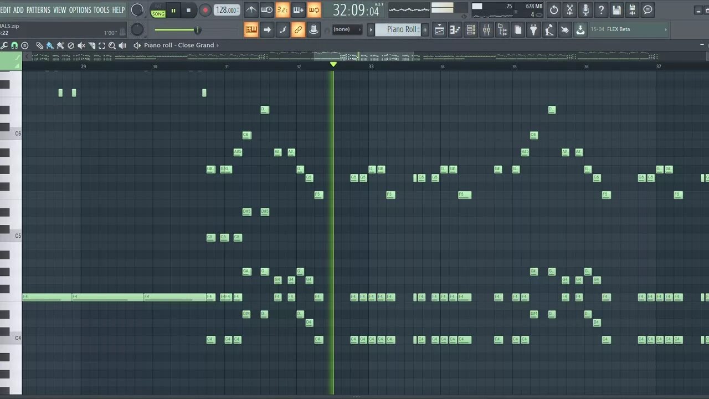Open the VIEW menu

click(59, 10)
